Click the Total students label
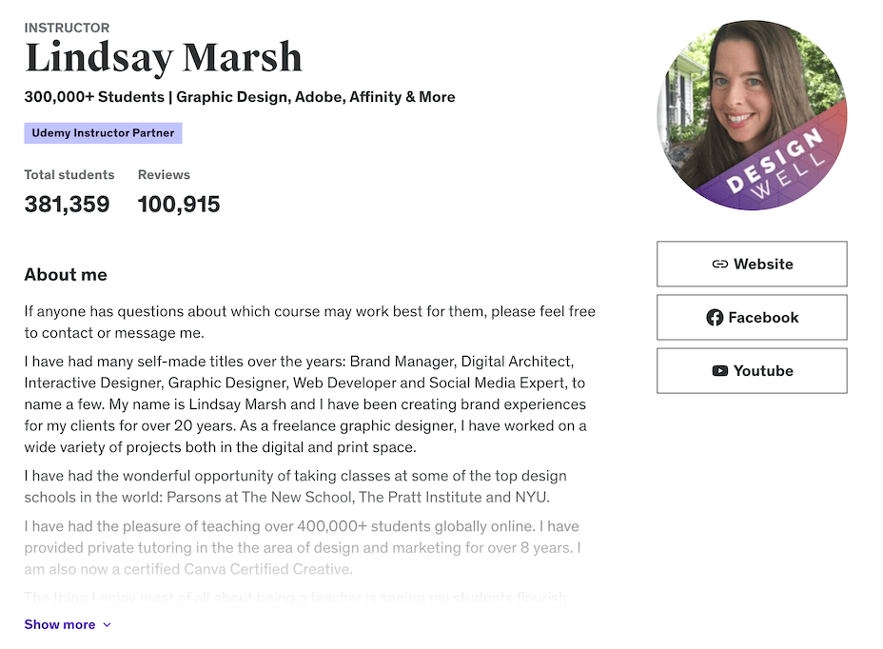Image resolution: width=883 pixels, height=649 pixels. tap(69, 175)
